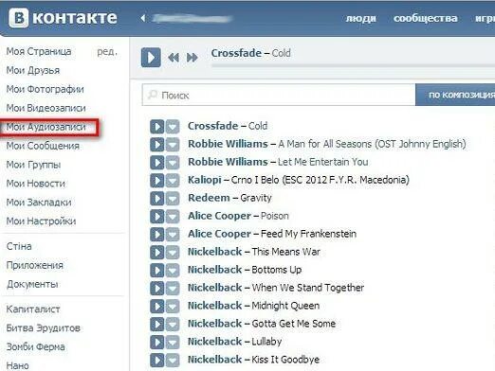Screen dimensions: 495x371
Task: Open dropdown for This Means War
Action: click(173, 253)
